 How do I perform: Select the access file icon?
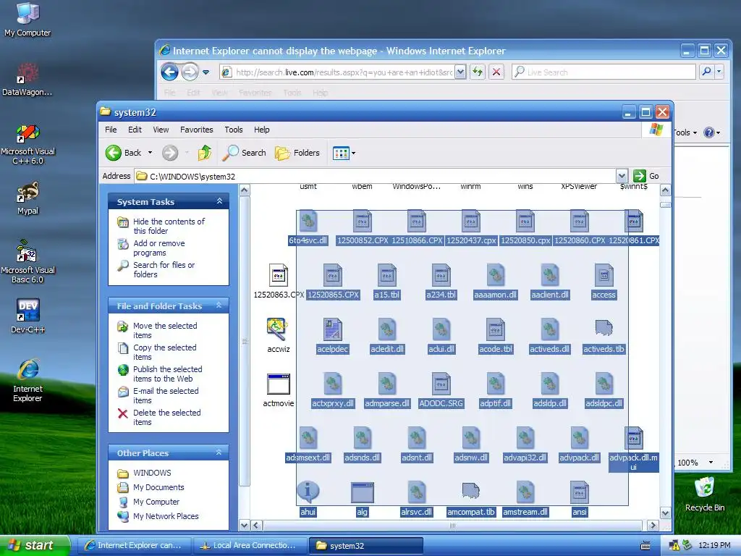coord(604,276)
